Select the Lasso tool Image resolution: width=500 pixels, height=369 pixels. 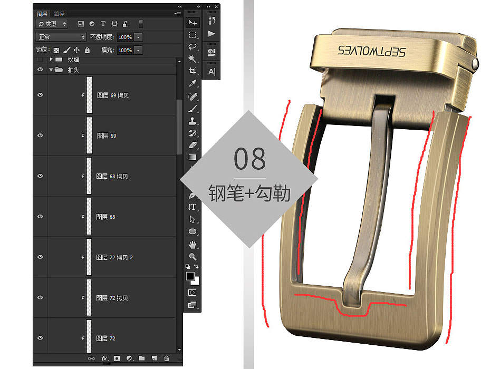pos(193,47)
